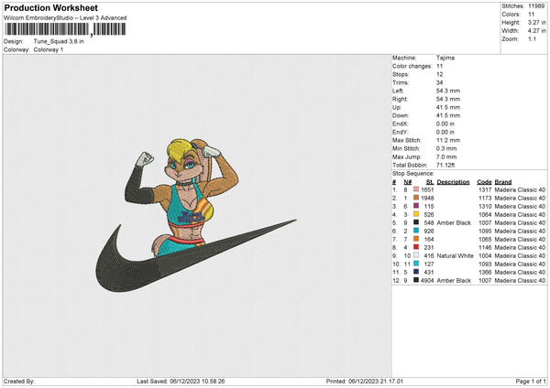Click the navy swatch with 431 stitches

coord(416,272)
